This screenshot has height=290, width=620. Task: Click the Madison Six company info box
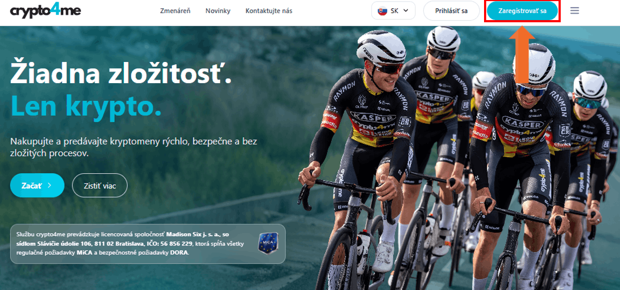pyautogui.click(x=147, y=244)
